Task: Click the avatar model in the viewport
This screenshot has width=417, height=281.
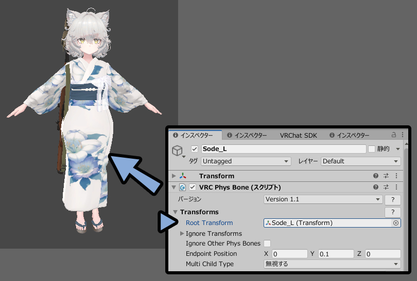Action: [85, 120]
